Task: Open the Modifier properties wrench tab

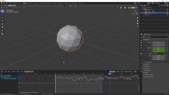Action: point(141,56)
